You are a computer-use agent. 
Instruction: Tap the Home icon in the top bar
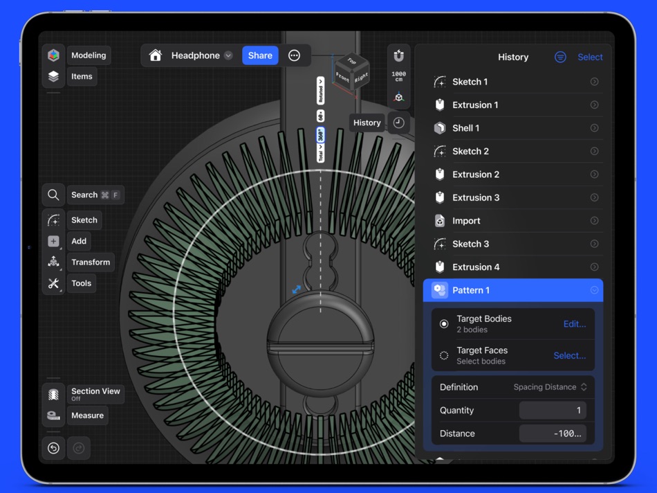pyautogui.click(x=156, y=55)
